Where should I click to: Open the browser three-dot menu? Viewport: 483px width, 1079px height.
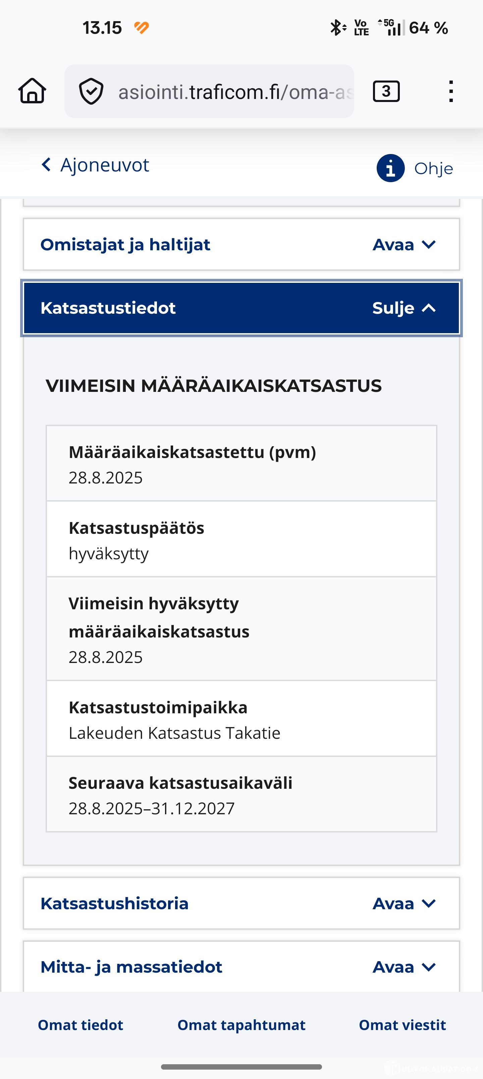pos(450,91)
